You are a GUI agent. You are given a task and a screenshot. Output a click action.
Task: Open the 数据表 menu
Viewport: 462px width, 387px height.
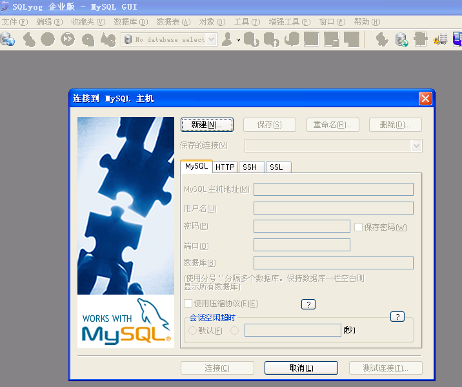pos(174,22)
